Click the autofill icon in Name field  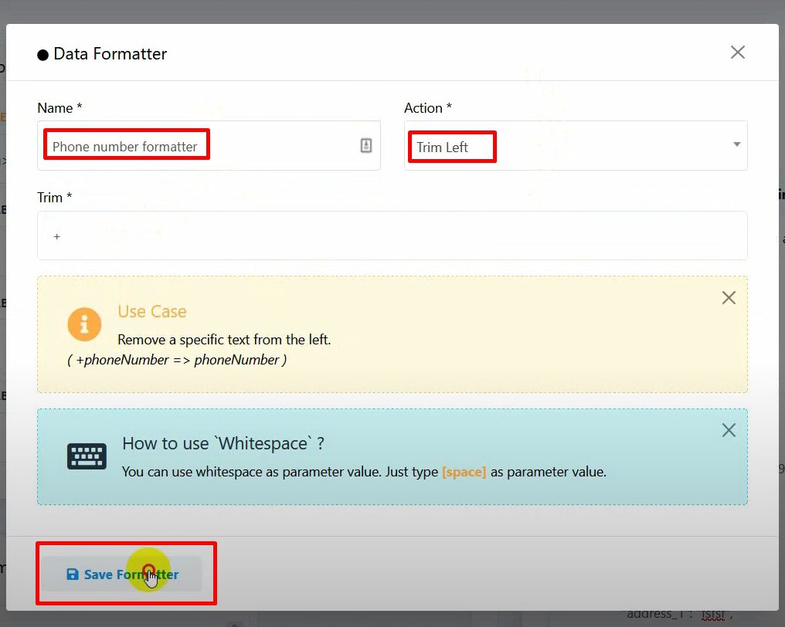click(x=366, y=146)
